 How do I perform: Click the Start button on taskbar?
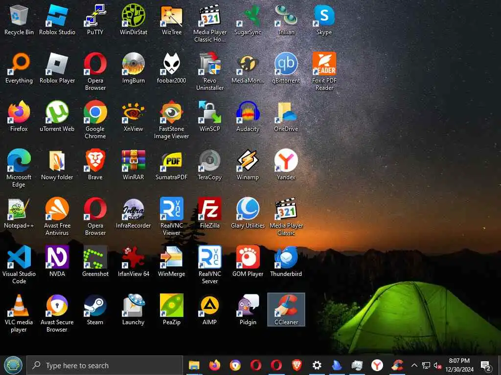pos(13,365)
